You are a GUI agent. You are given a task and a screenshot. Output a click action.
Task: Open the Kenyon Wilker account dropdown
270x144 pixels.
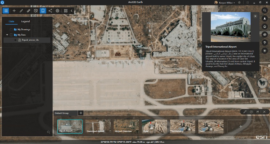225,3
